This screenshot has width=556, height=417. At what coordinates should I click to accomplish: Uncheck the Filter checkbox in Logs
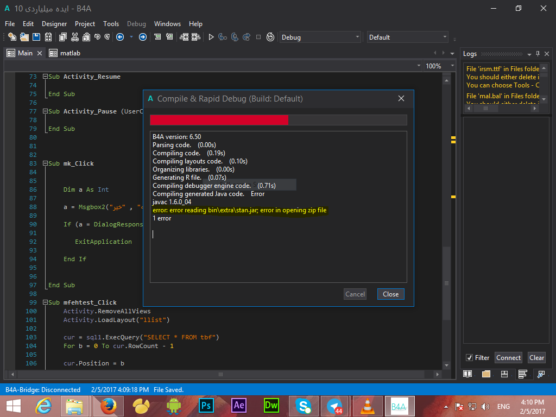coord(469,358)
